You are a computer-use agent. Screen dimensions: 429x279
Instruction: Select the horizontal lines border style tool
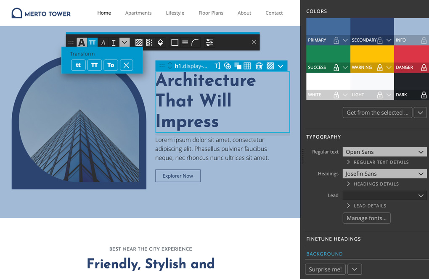185,42
